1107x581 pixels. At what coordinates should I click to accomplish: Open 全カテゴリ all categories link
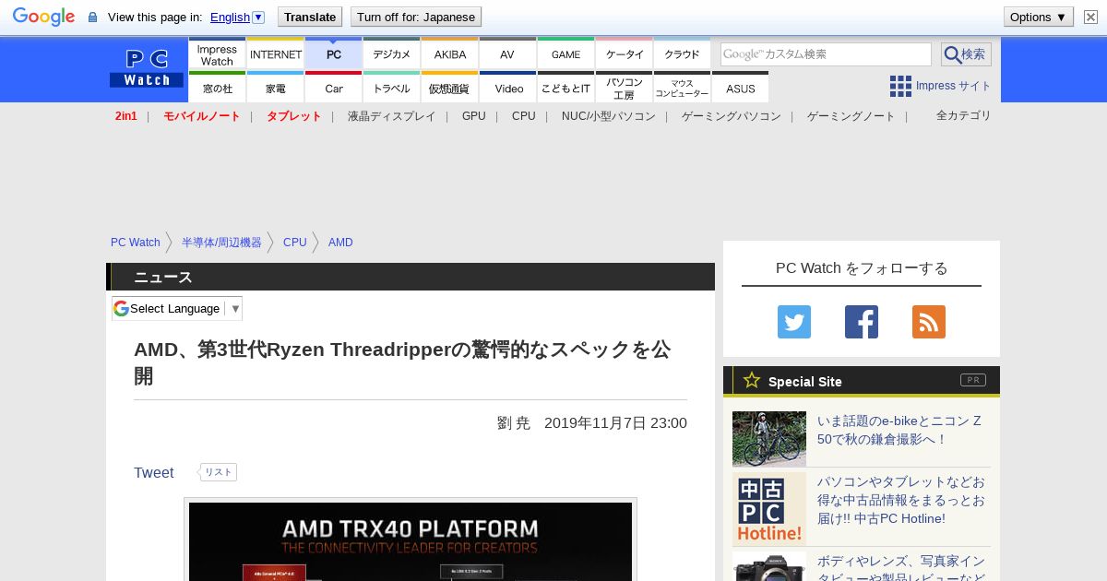tap(964, 115)
